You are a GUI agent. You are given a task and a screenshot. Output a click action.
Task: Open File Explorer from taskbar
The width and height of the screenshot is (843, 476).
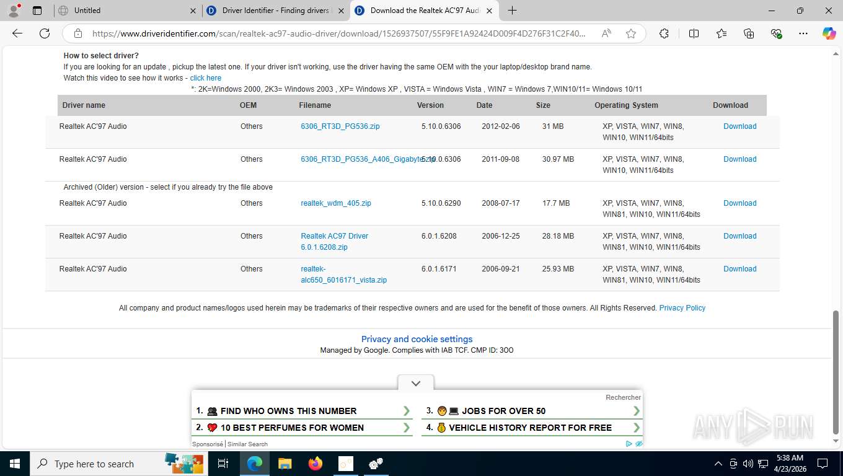click(285, 464)
